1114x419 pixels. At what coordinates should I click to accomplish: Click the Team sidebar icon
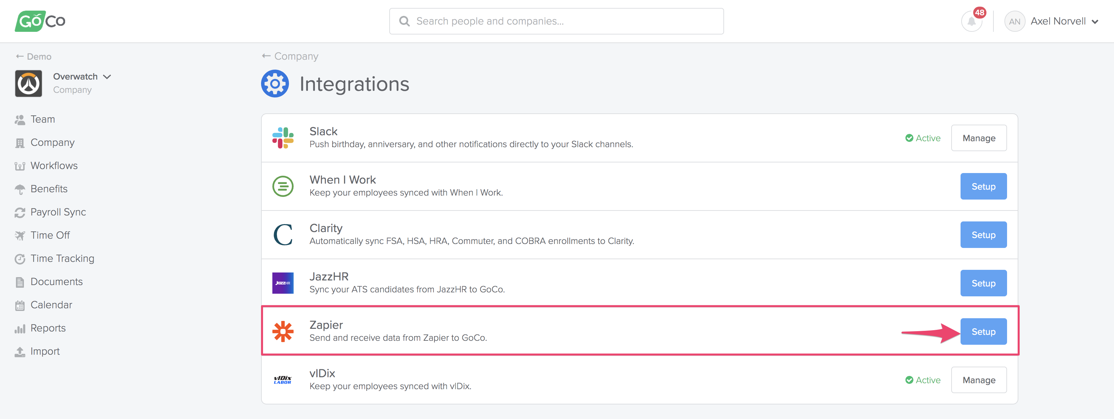coord(20,120)
